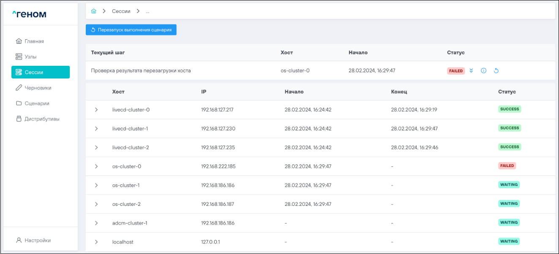Expand adcm-cluster-1 row details
This screenshot has width=559, height=254.
[x=96, y=223]
